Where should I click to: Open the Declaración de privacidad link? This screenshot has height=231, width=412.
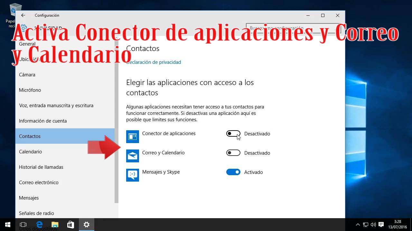[x=154, y=62]
